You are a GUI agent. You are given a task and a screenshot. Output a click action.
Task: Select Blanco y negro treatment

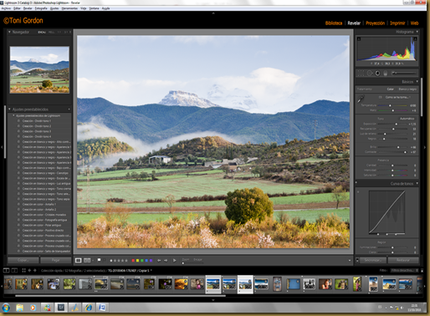click(x=407, y=89)
